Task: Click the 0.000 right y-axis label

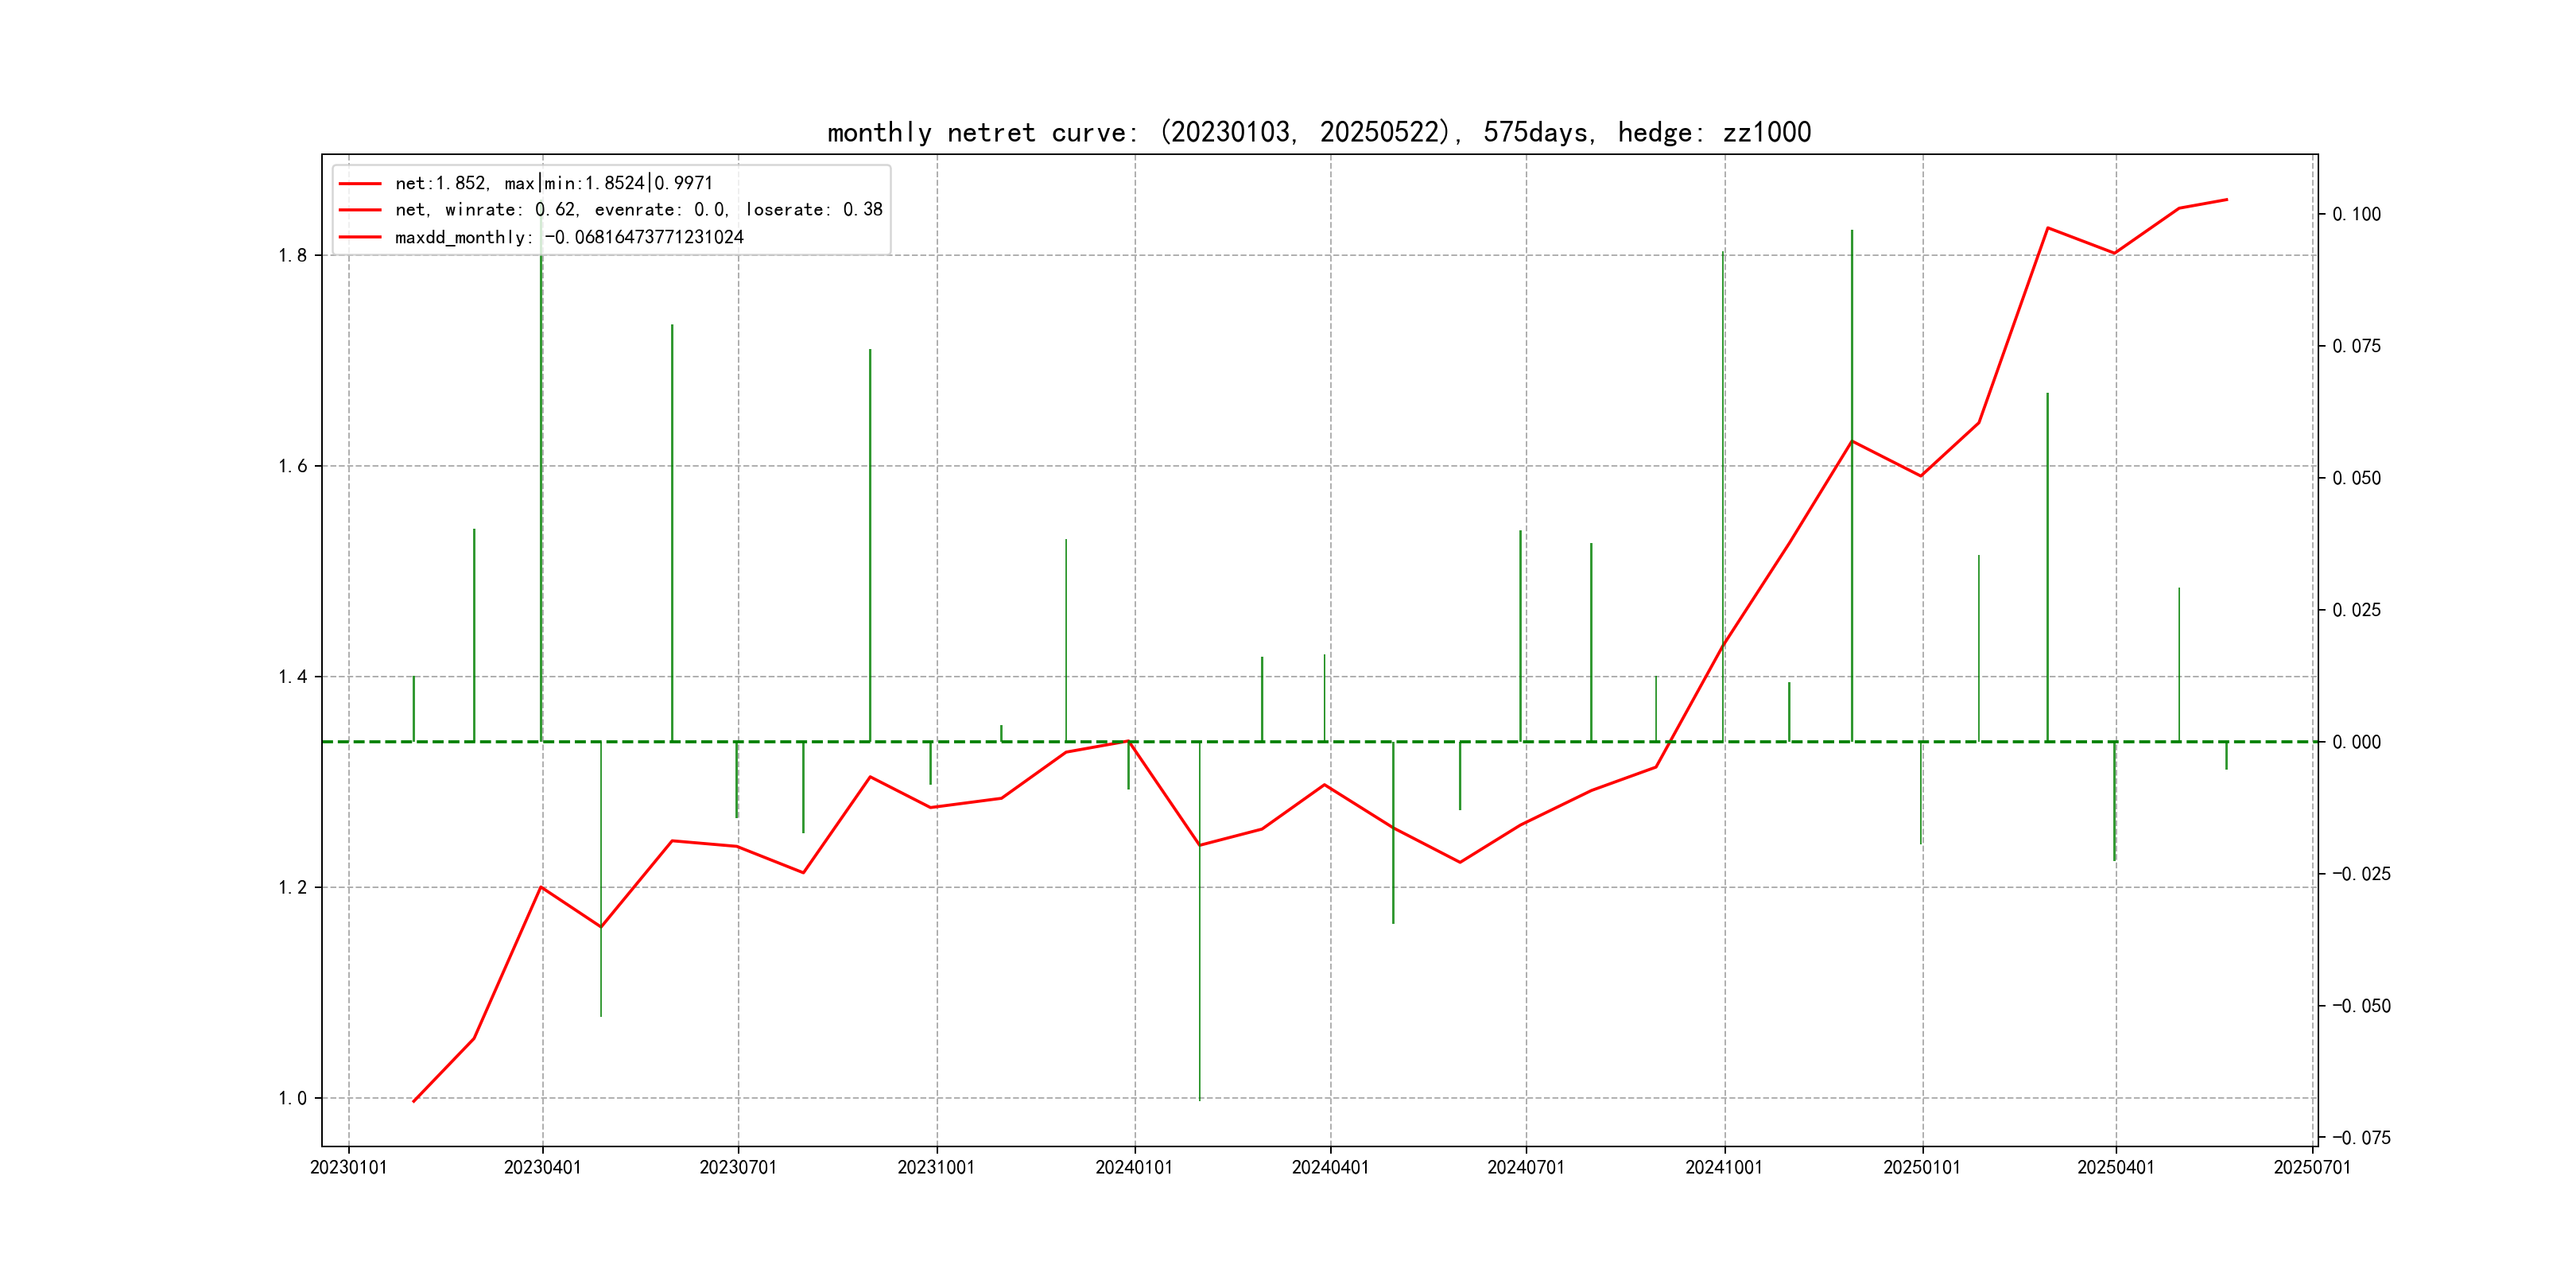Action: click(2356, 742)
